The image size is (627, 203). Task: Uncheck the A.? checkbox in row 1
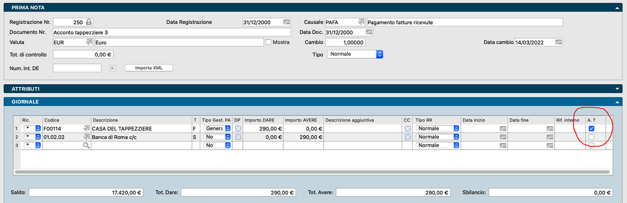pos(591,129)
